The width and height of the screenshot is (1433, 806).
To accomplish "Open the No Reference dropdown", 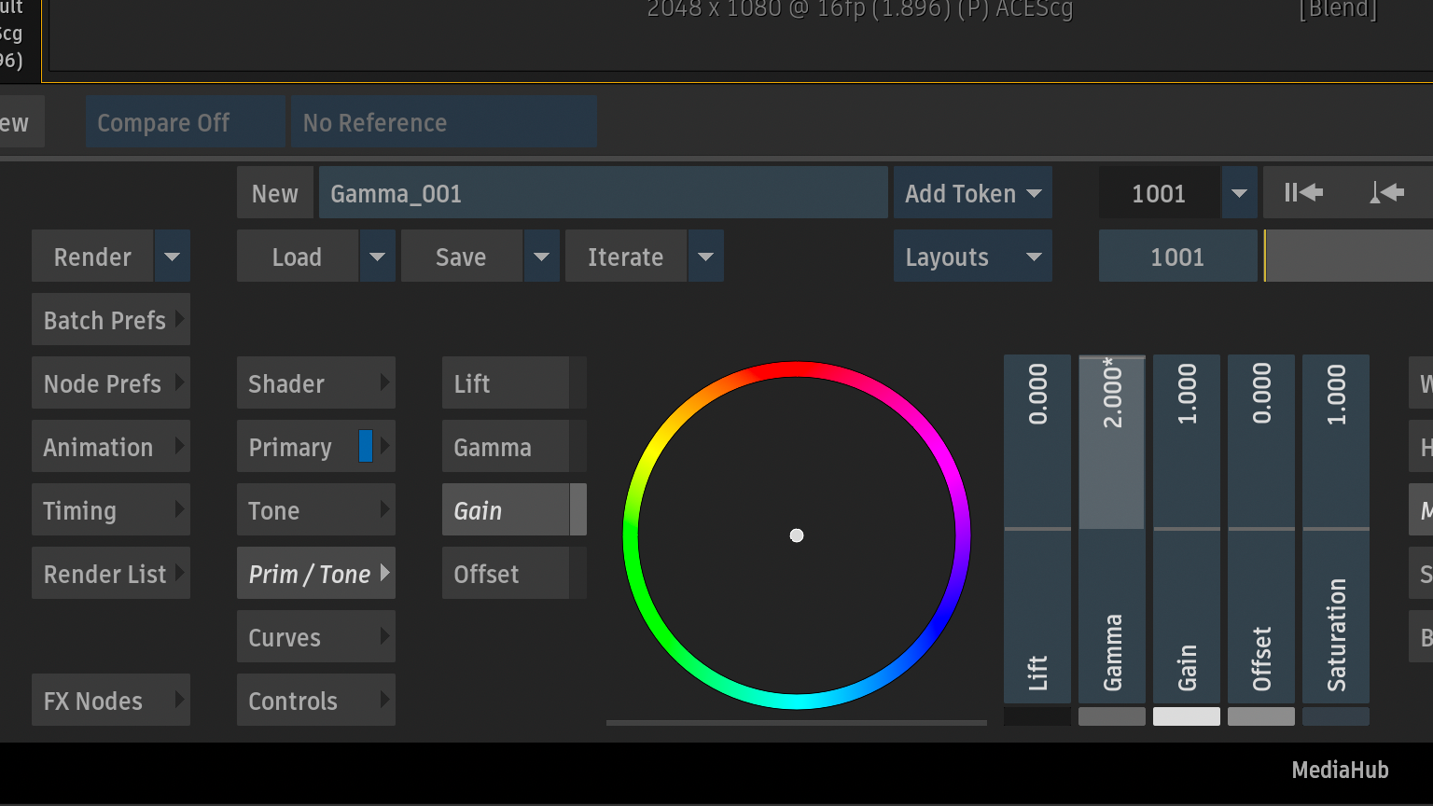I will (444, 122).
